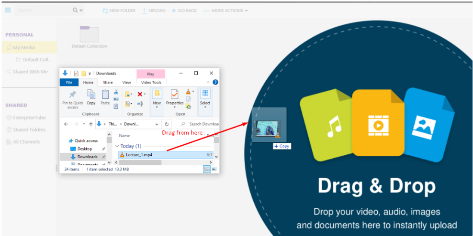This screenshot has height=236, width=473.
Task: Expand the New item dropdown
Action: 157,107
